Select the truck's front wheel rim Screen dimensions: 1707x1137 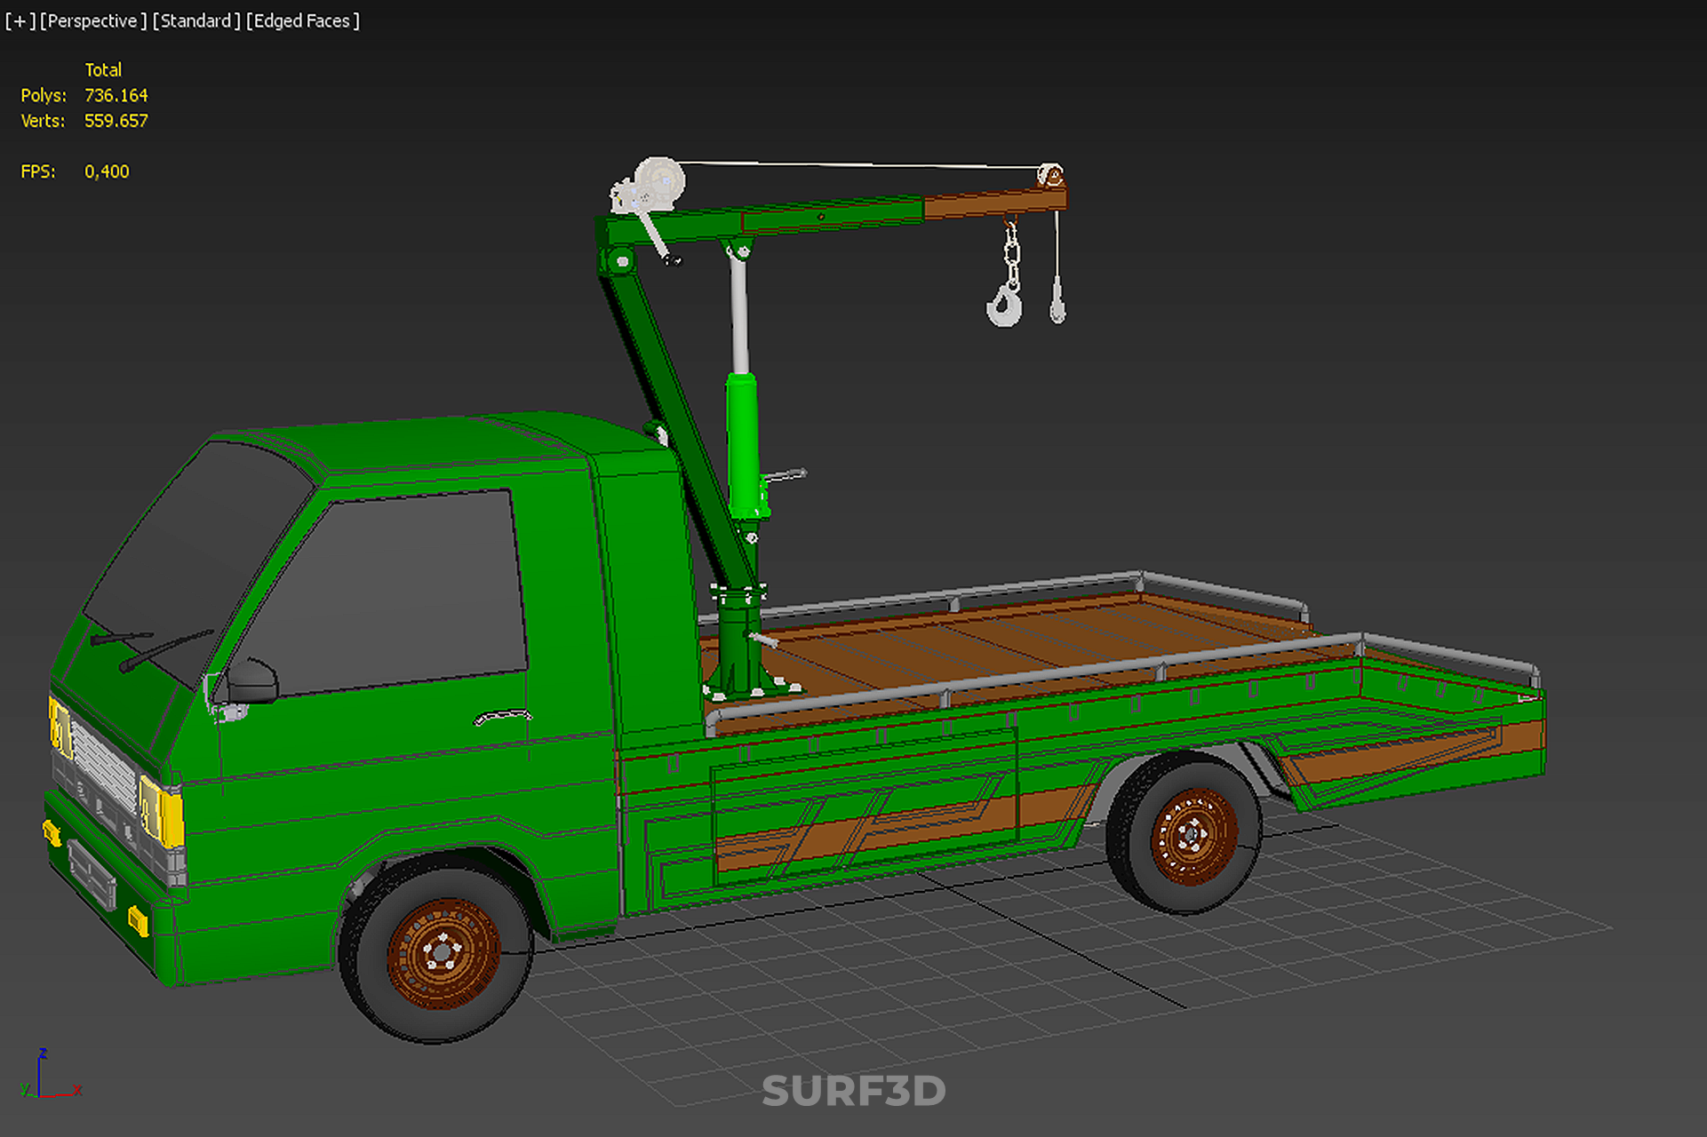[443, 953]
